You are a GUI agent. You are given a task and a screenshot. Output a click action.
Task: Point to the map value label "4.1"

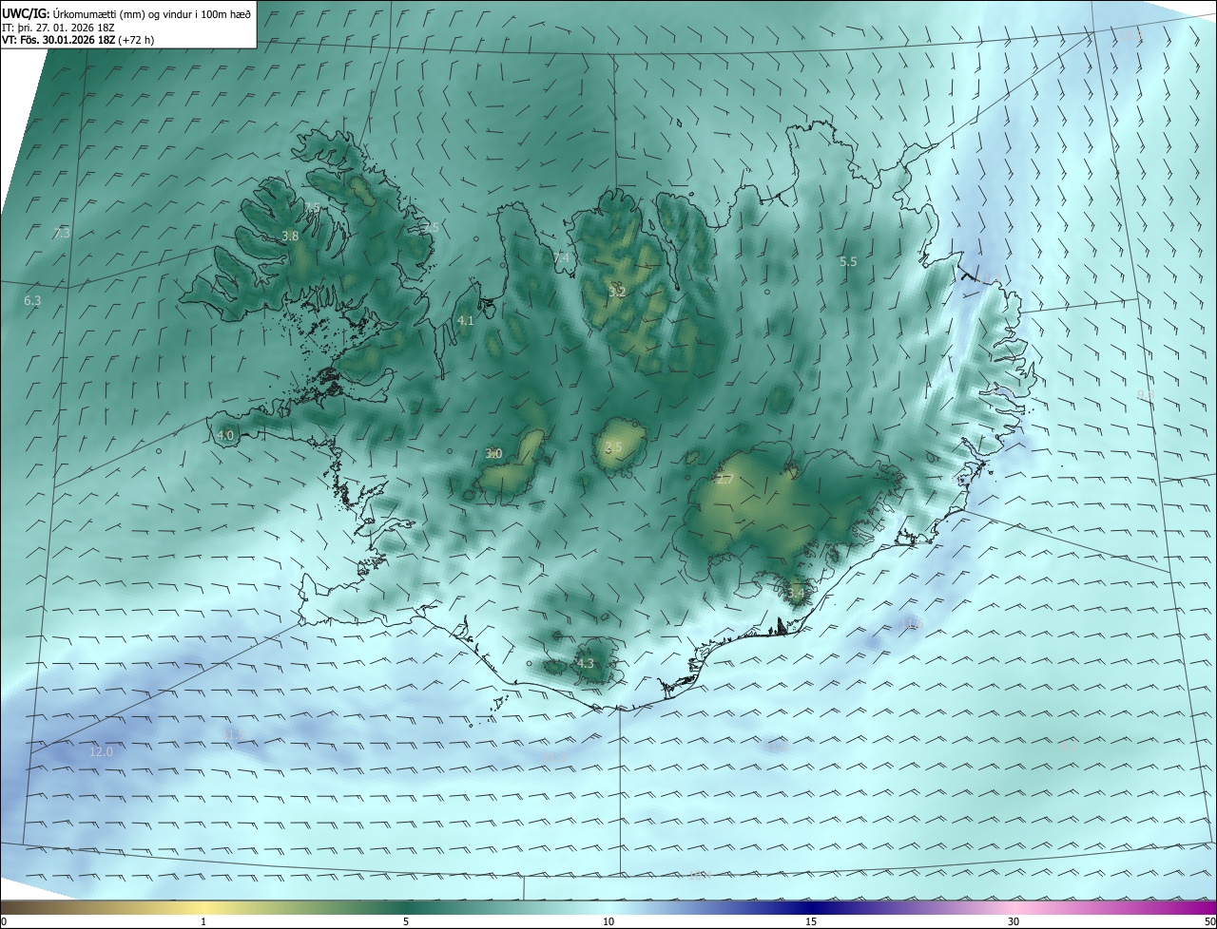click(x=465, y=321)
